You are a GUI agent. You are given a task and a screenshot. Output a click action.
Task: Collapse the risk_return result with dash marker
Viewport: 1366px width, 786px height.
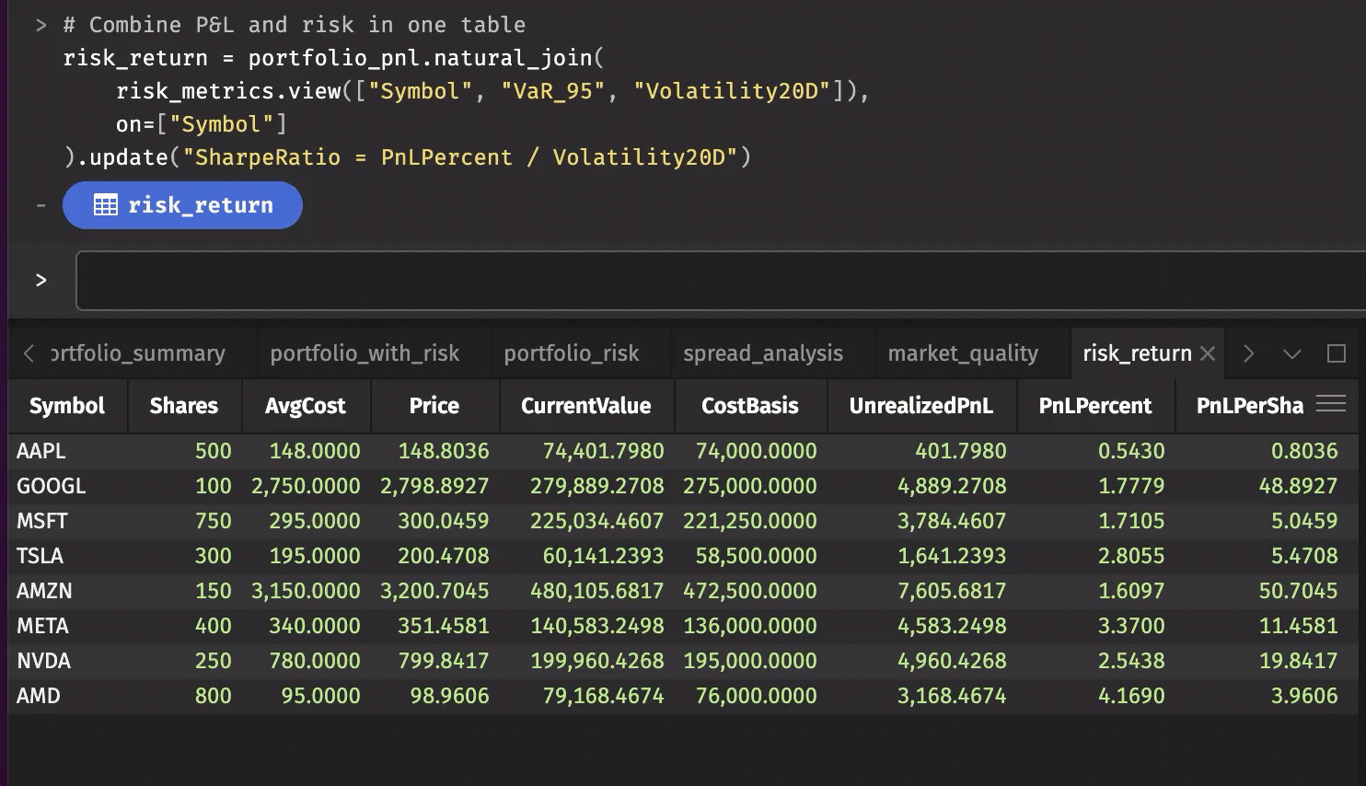(x=41, y=205)
